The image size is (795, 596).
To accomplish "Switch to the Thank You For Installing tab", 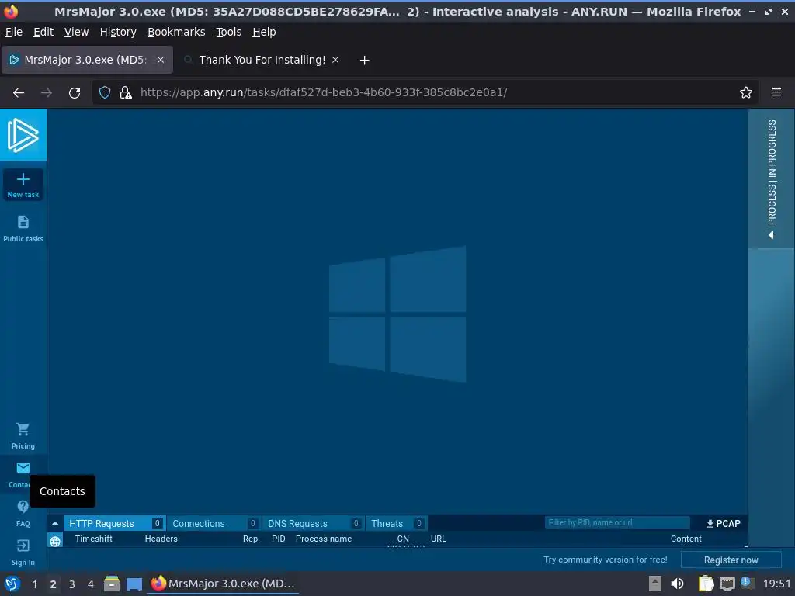I will [262, 60].
